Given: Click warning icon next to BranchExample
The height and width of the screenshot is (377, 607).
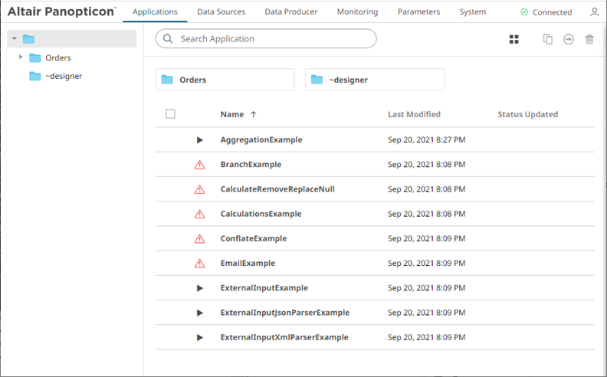Looking at the screenshot, I should coord(200,165).
